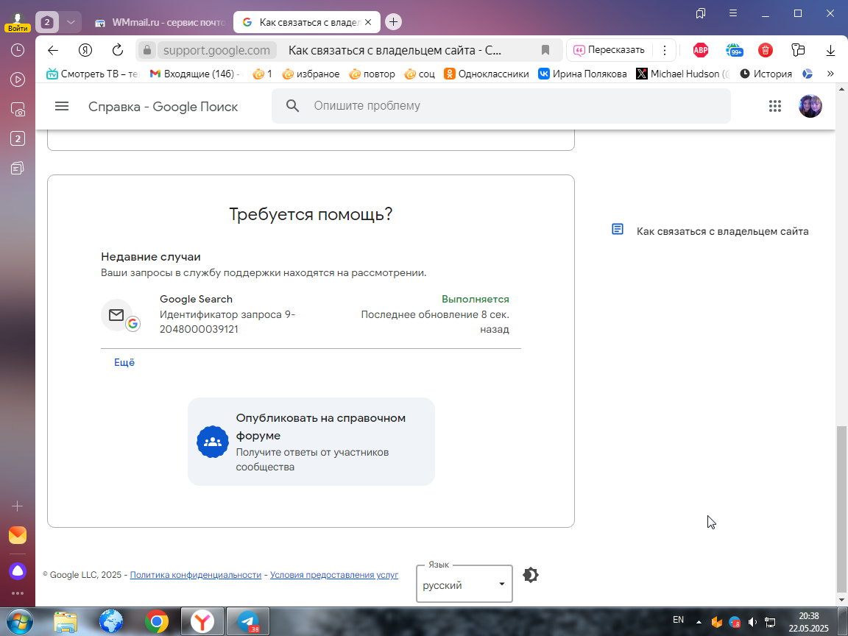Image resolution: width=848 pixels, height=636 pixels.
Task: Click the ABP adblock extension icon
Action: 700,50
